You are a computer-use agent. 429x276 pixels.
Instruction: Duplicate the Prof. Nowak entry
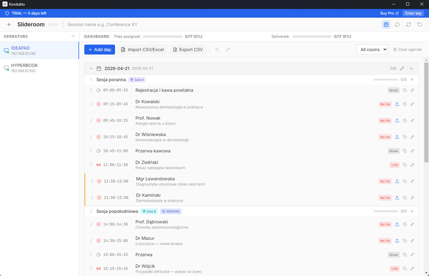(405, 120)
